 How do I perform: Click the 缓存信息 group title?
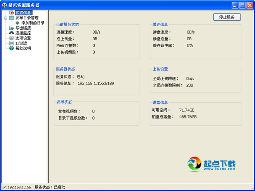tap(160, 25)
